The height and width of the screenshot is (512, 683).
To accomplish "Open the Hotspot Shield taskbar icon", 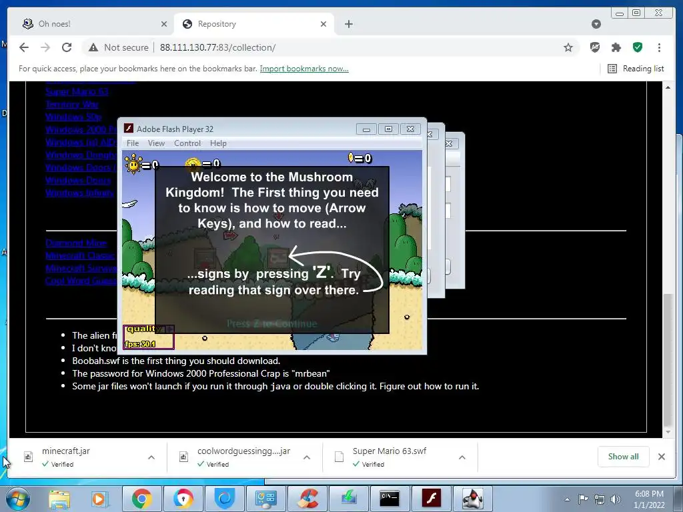I will [225, 499].
